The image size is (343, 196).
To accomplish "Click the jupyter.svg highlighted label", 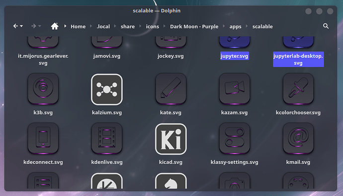I will (x=235, y=56).
